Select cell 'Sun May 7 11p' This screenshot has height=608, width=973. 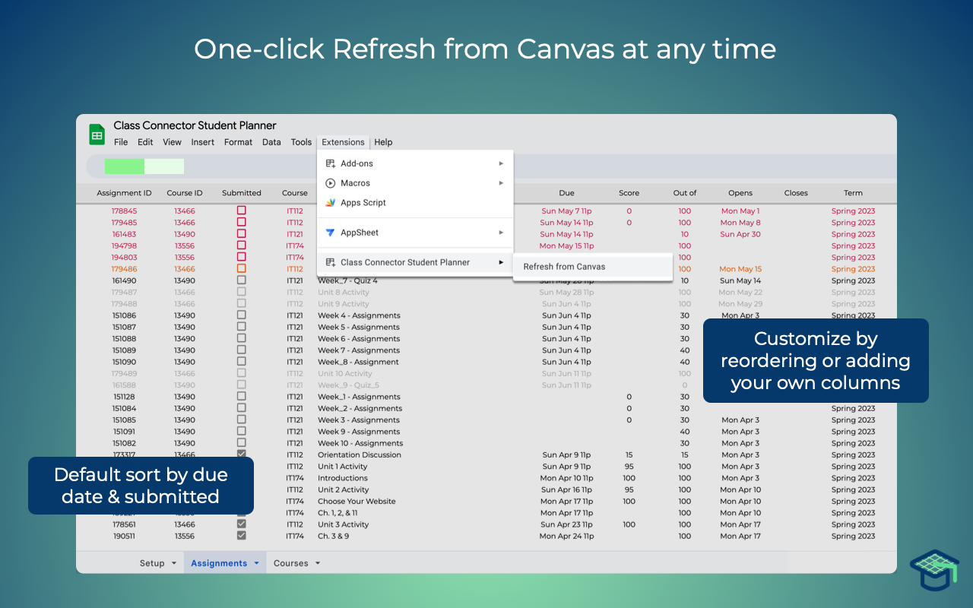(566, 211)
